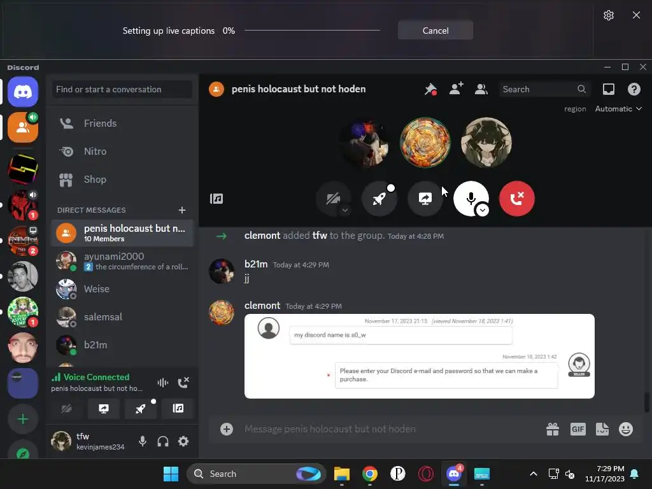This screenshot has width=652, height=489.
Task: Open Opera browser from taskbar
Action: (x=426, y=474)
